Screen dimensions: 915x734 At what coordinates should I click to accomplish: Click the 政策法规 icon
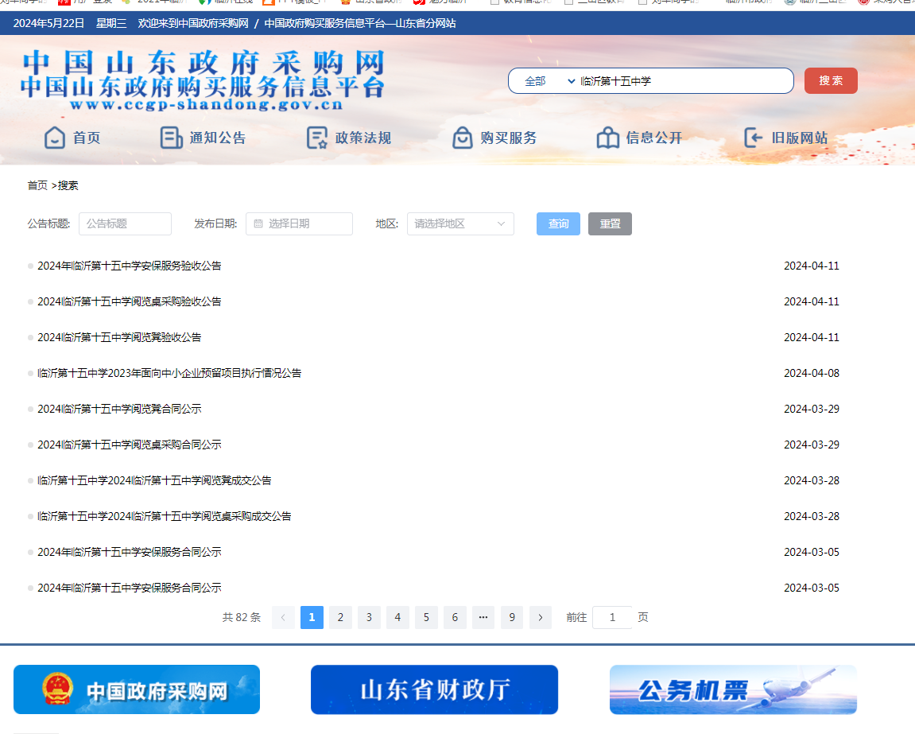317,138
